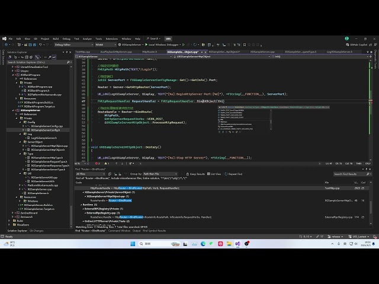Open the Win64 platform dropdown
The height and width of the screenshot is (284, 379).
[x=105, y=45]
